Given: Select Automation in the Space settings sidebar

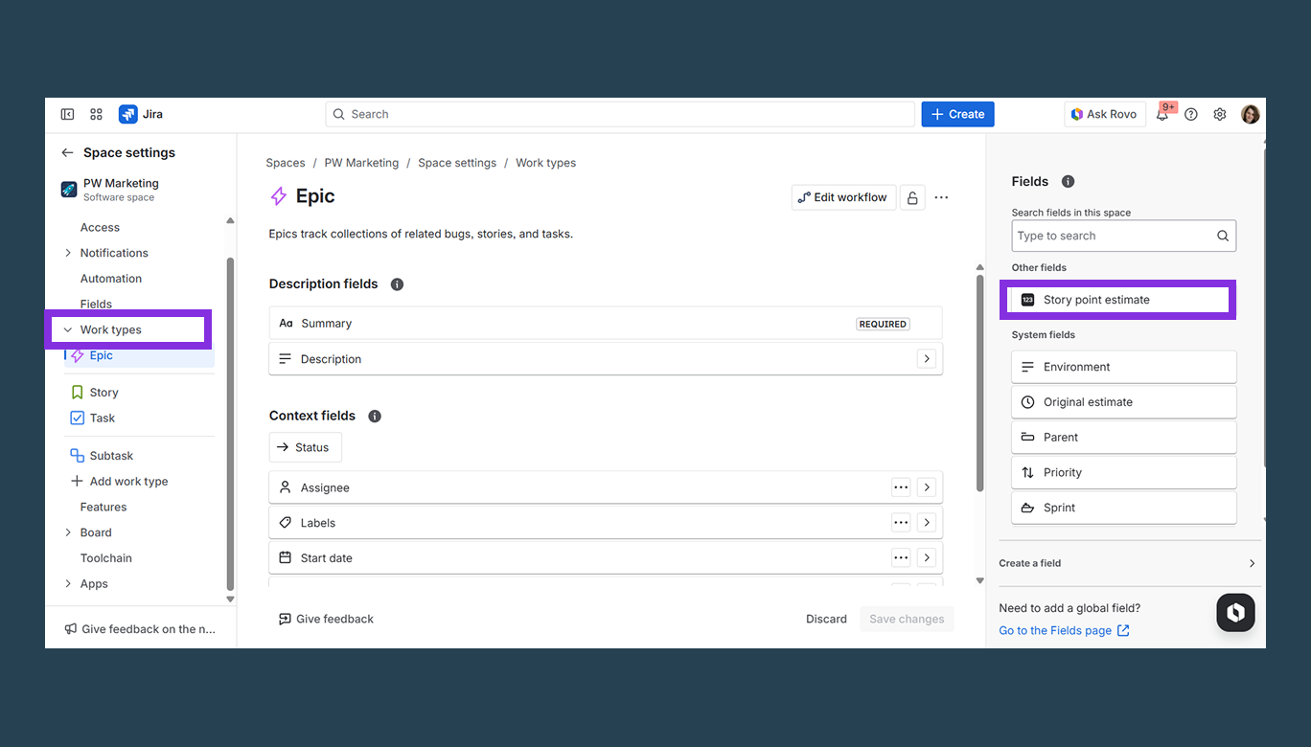Looking at the screenshot, I should [x=110, y=278].
